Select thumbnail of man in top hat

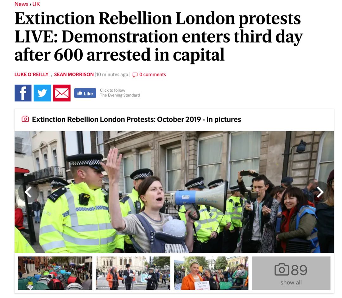tap(133, 273)
